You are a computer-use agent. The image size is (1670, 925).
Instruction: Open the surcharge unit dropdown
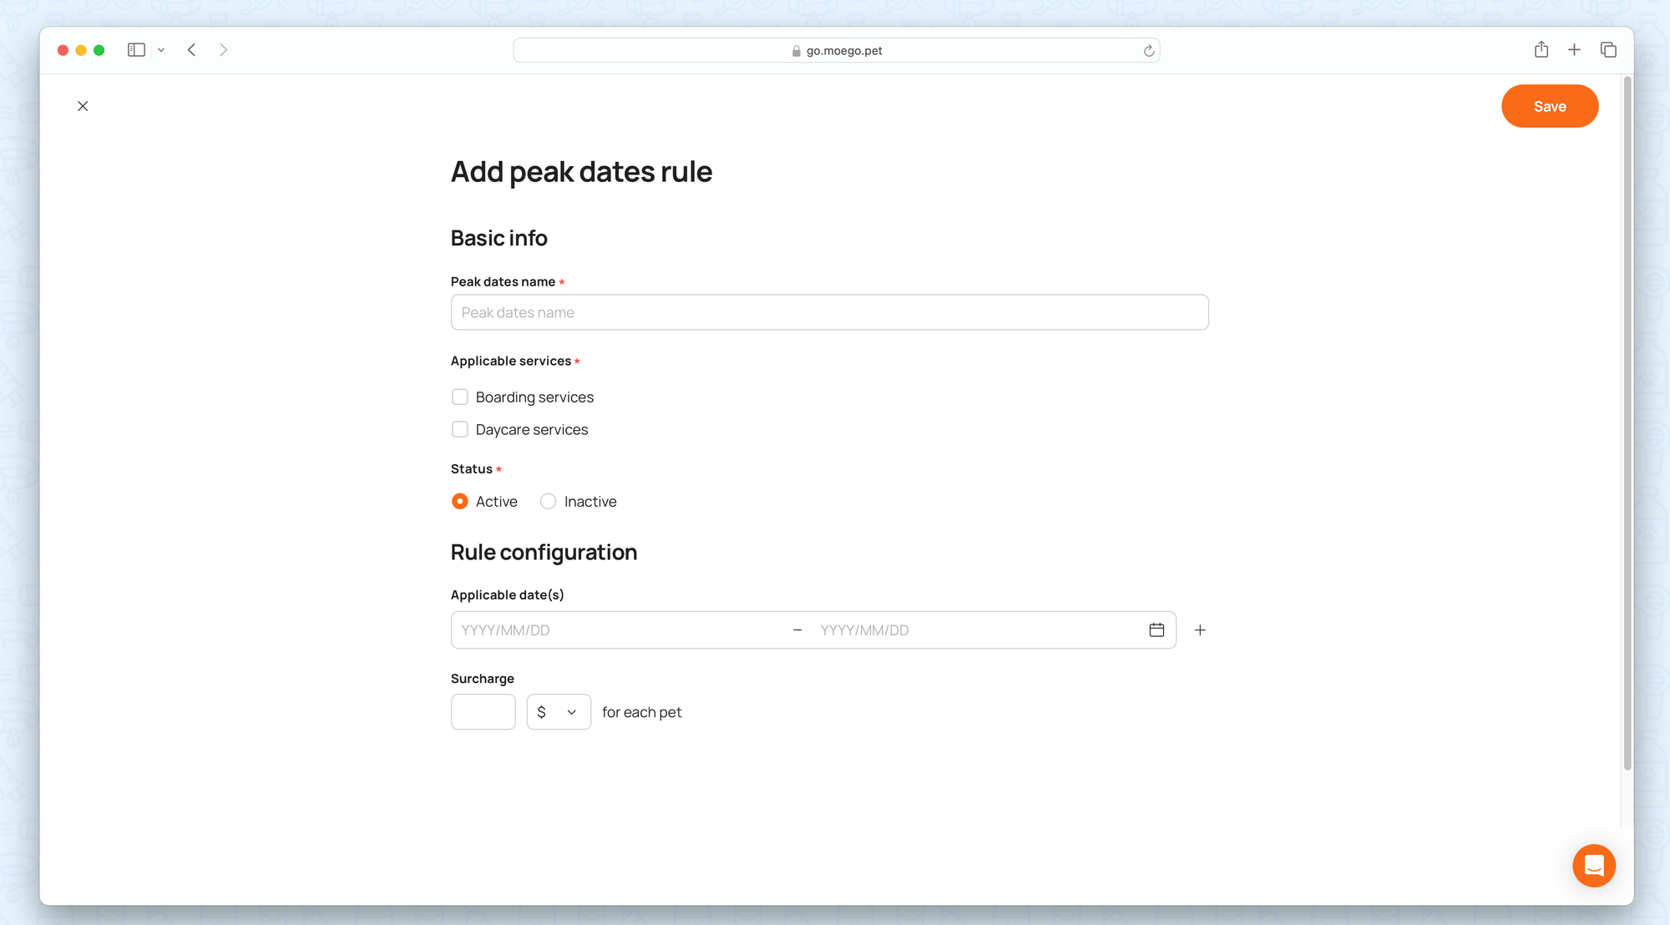click(x=558, y=712)
